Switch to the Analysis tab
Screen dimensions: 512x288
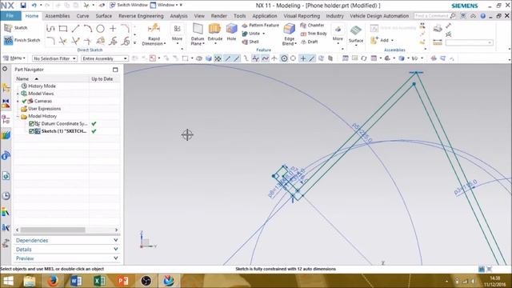(178, 16)
